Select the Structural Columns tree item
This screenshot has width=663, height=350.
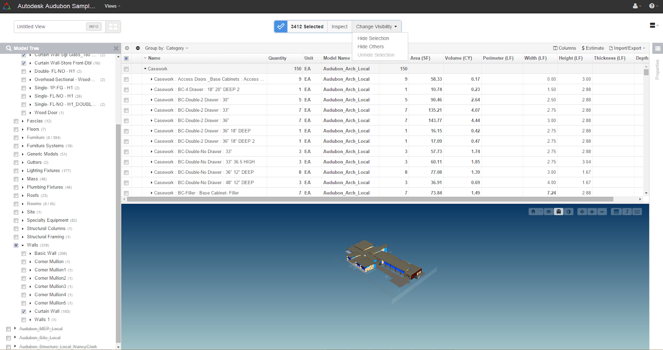coord(46,229)
